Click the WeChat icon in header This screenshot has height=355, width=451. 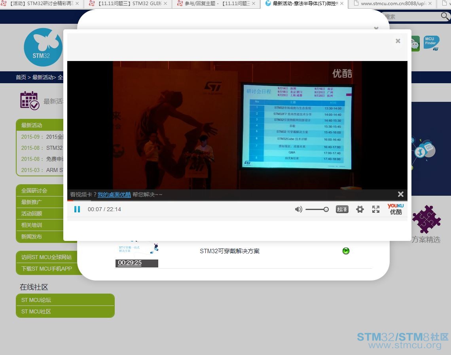click(x=415, y=44)
